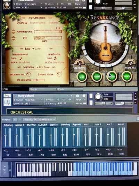Image resolution: width=139 pixels, height=186 pixels.
Task: Toggle the VIB green button
Action: [x=82, y=77]
